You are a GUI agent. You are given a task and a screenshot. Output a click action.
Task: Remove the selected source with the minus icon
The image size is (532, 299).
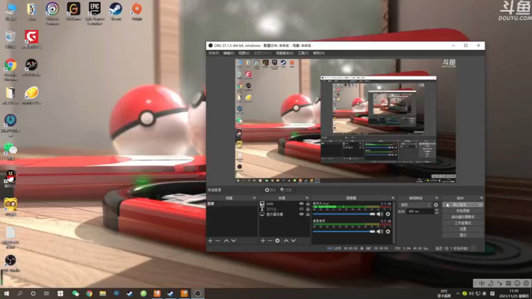pos(270,241)
